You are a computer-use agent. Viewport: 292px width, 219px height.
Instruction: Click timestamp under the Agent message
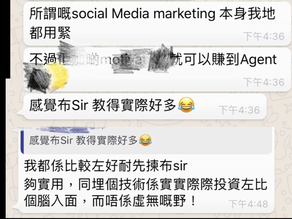(x=264, y=82)
